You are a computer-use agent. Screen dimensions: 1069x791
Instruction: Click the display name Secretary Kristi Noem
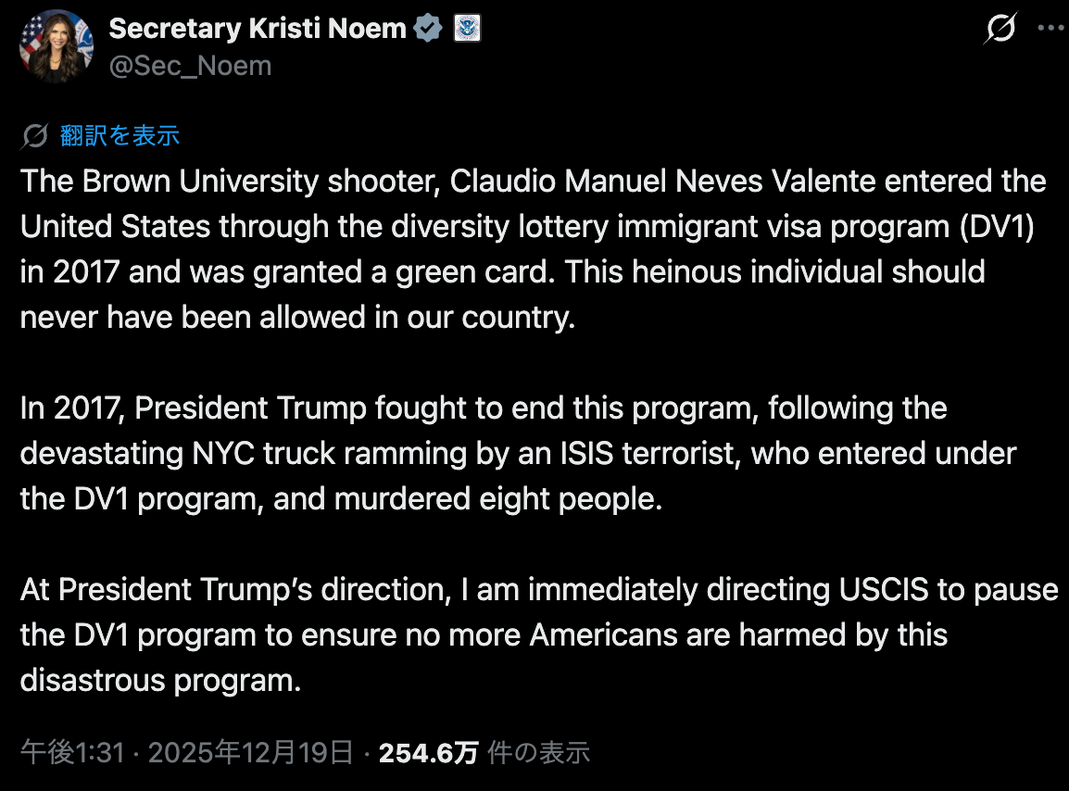258,29
